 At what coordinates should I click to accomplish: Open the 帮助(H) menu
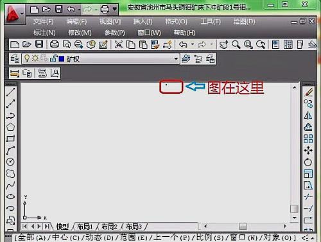tap(184, 33)
